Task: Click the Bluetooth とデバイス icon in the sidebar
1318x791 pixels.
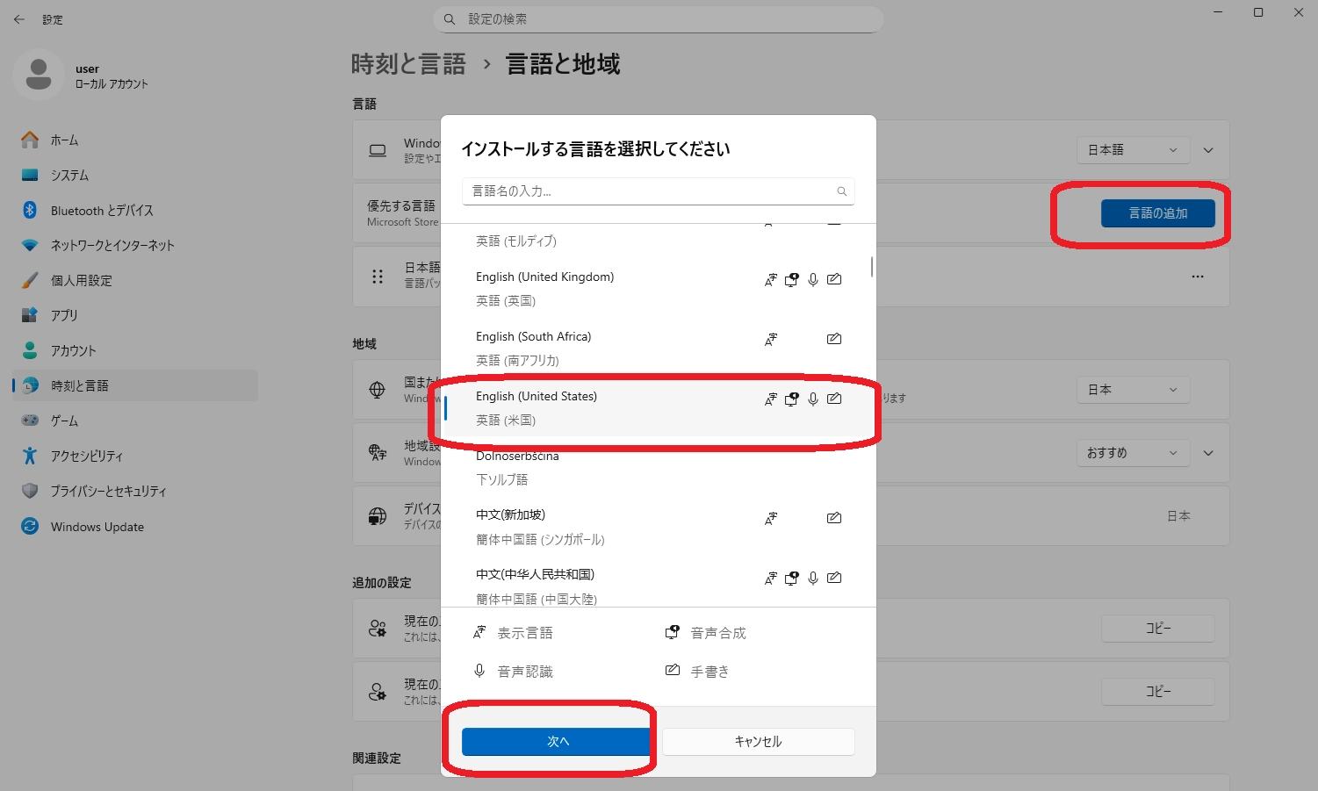Action: tap(29, 210)
